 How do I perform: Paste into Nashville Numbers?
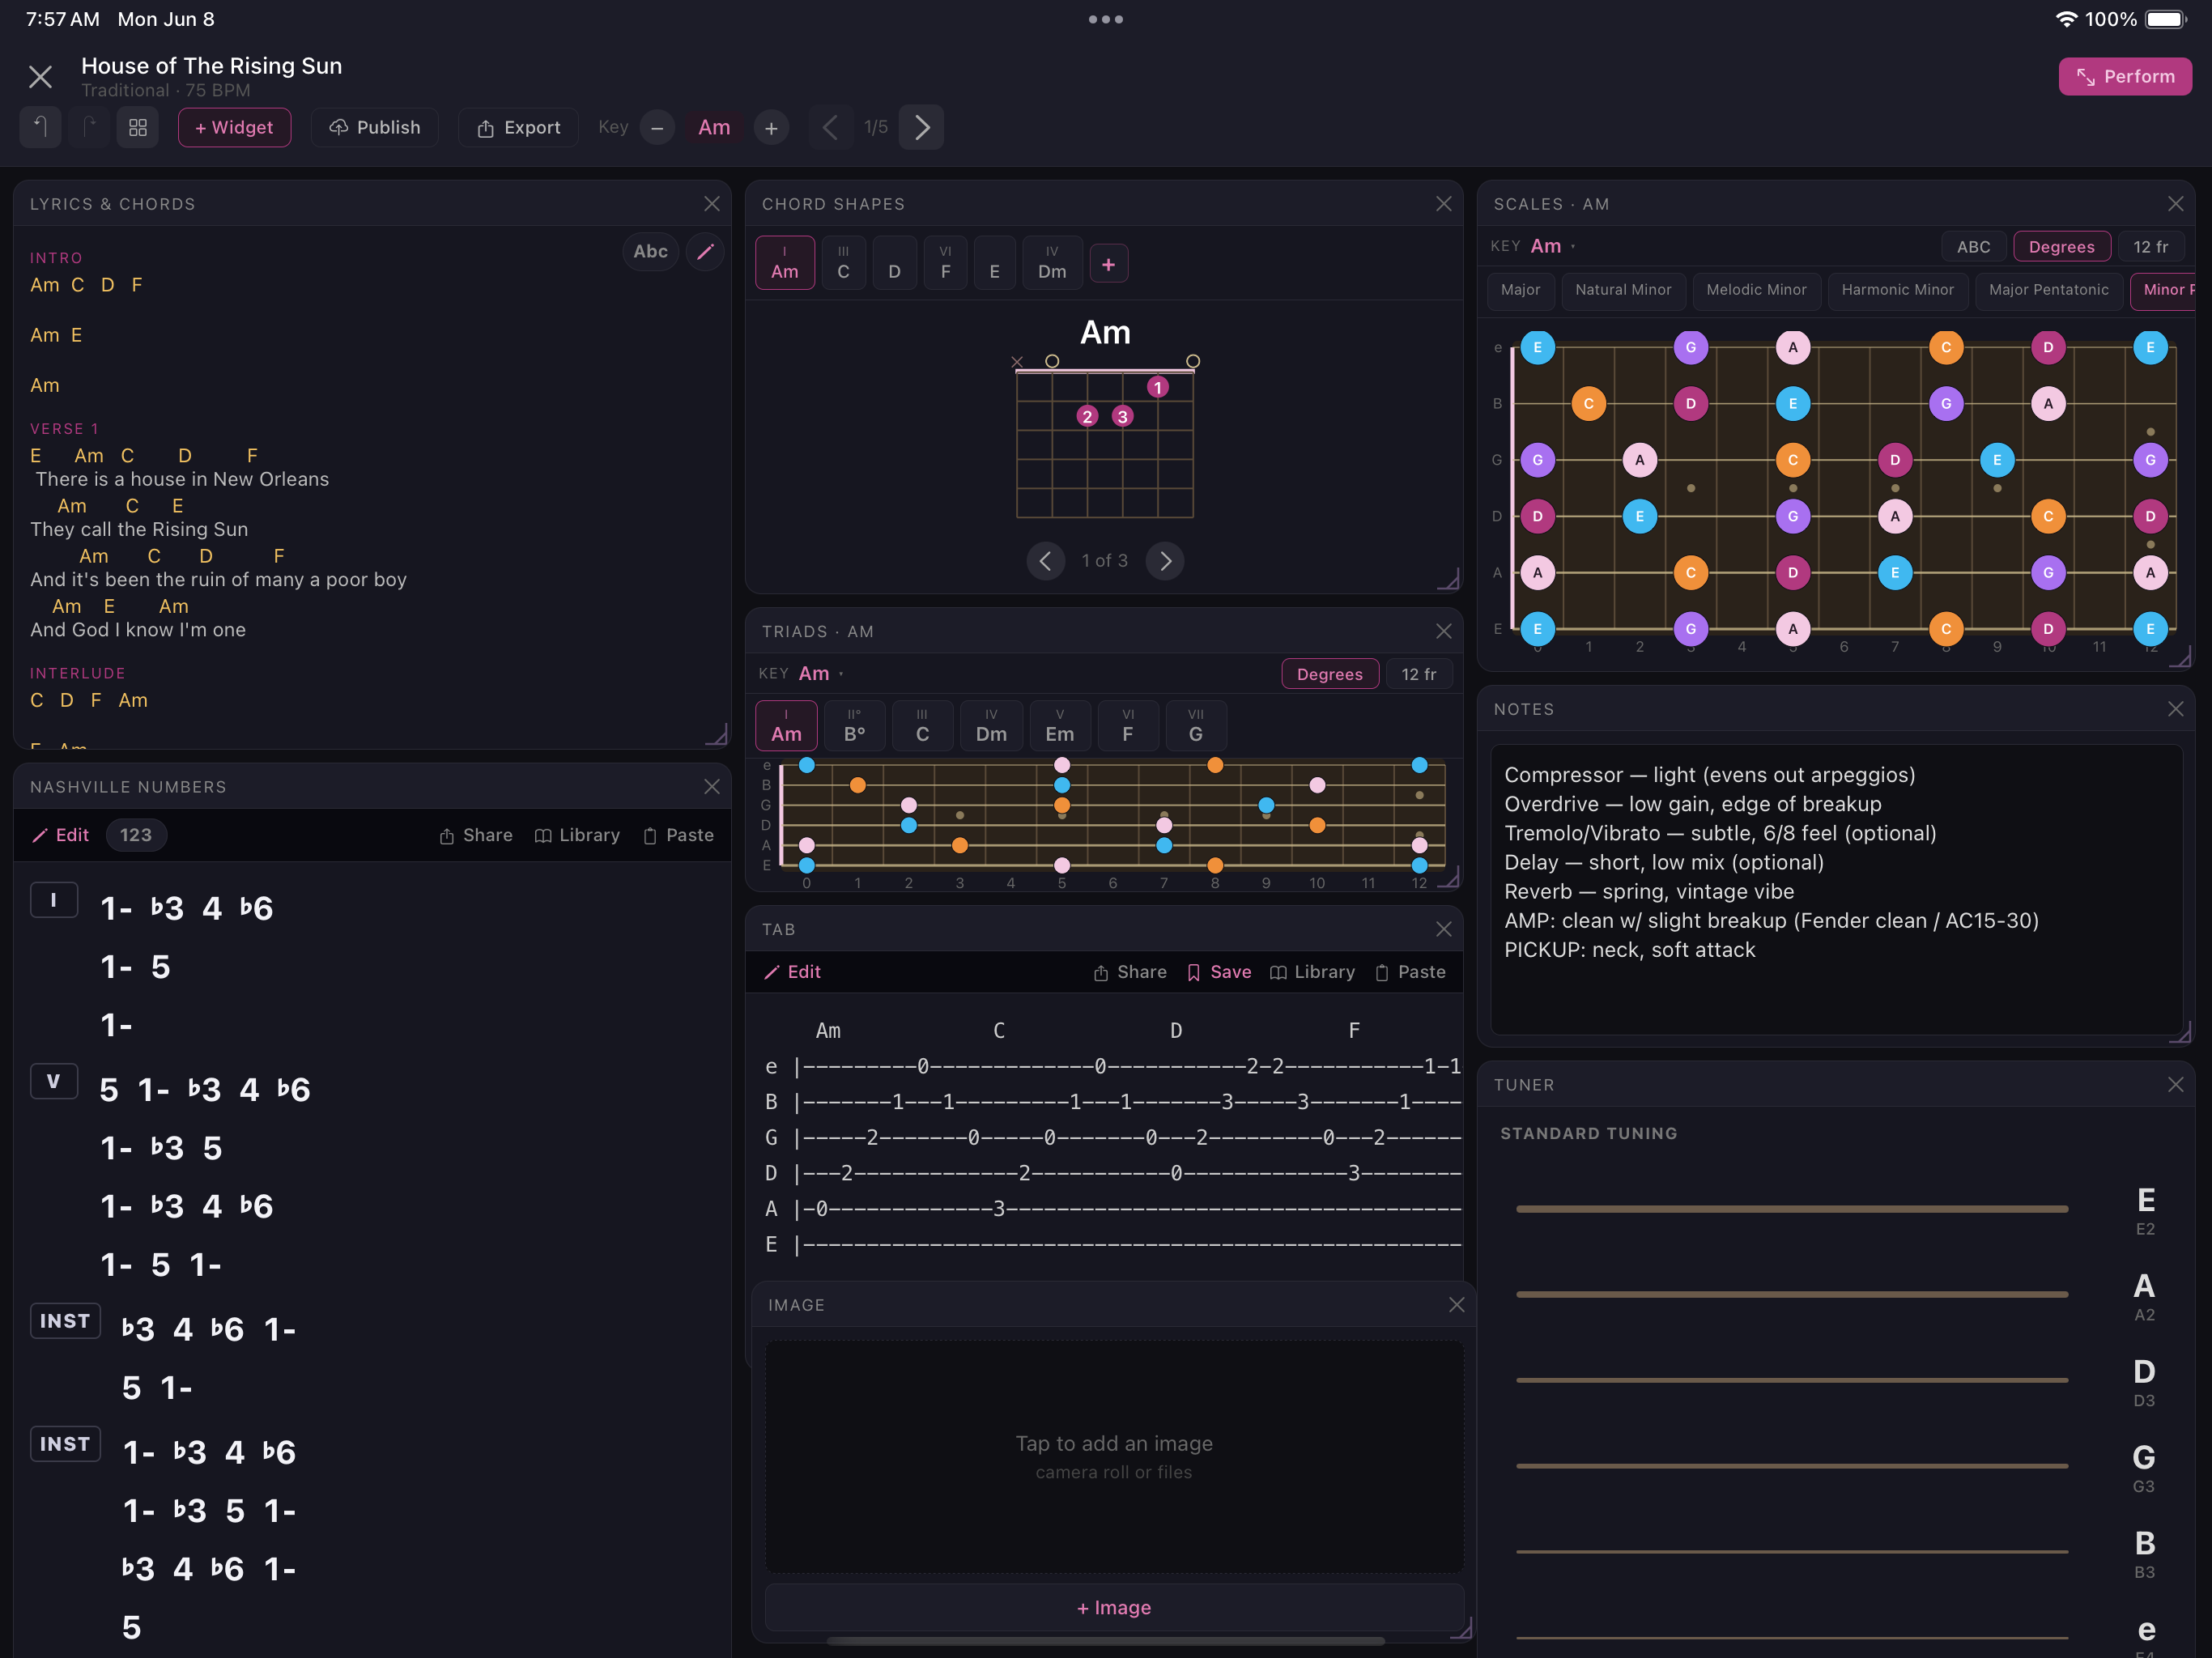[x=678, y=835]
